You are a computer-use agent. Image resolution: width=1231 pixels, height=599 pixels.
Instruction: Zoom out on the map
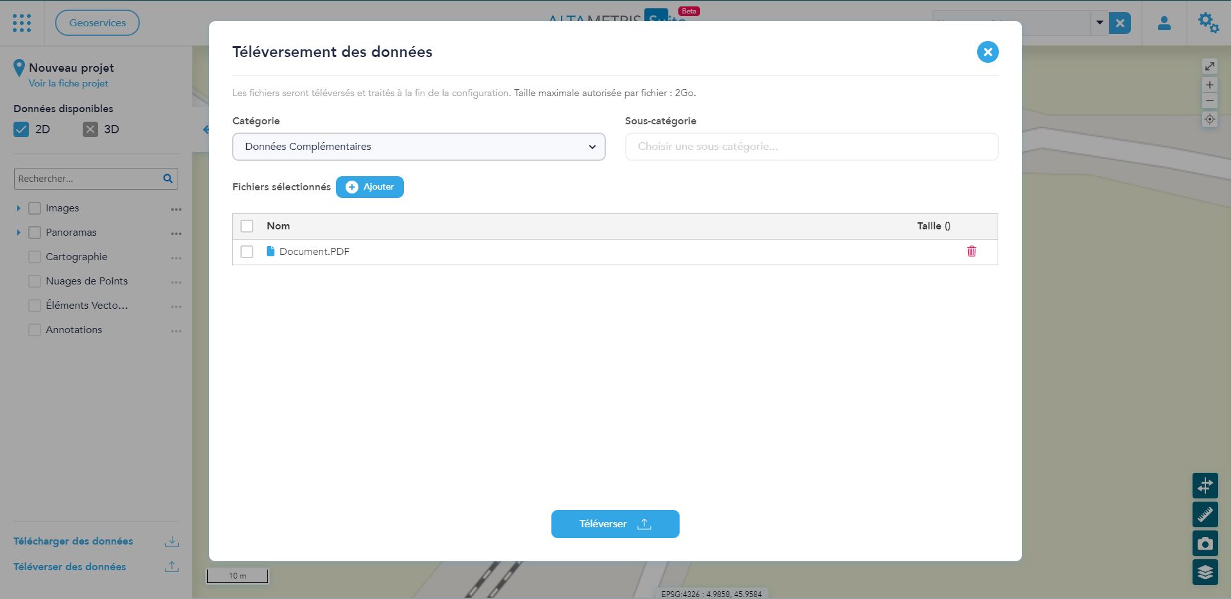(1209, 101)
